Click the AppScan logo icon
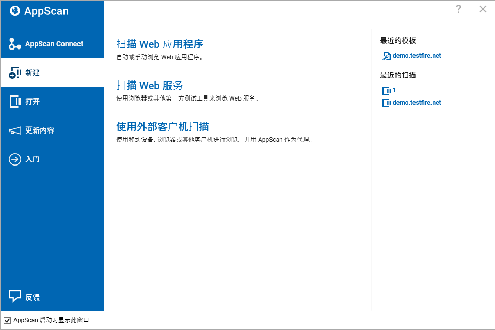This screenshot has height=330, width=495. [15, 11]
